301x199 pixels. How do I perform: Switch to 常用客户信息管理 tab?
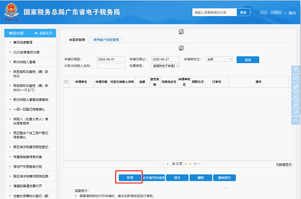[x=106, y=39]
